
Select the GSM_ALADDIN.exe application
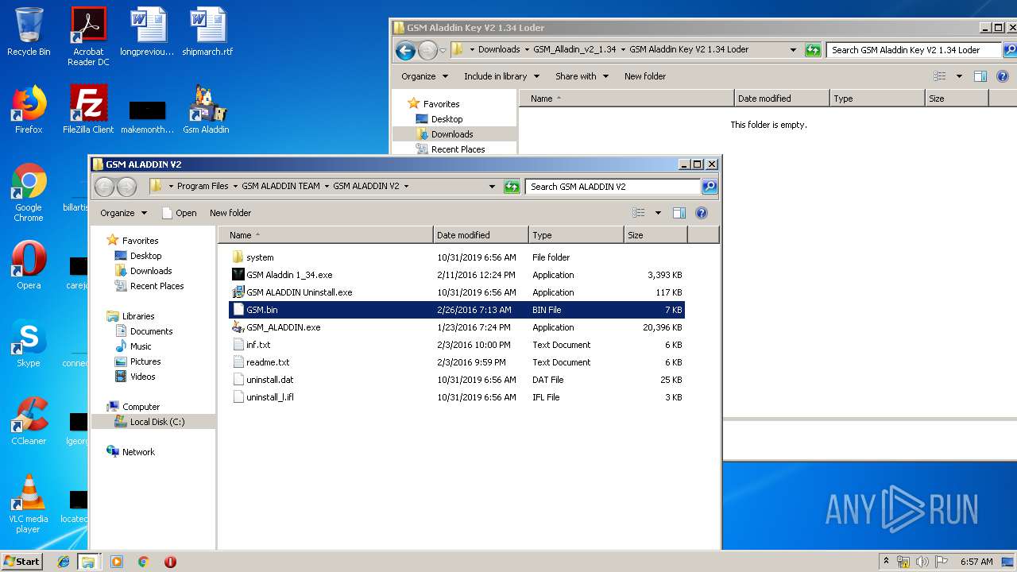tap(283, 327)
